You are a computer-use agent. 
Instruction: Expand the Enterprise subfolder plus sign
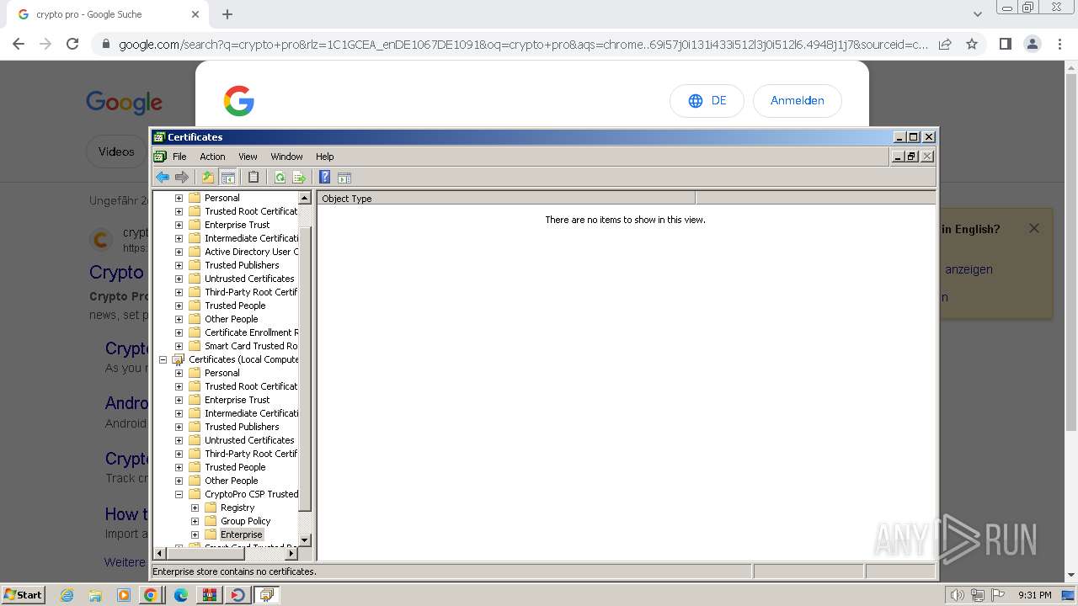coord(195,534)
